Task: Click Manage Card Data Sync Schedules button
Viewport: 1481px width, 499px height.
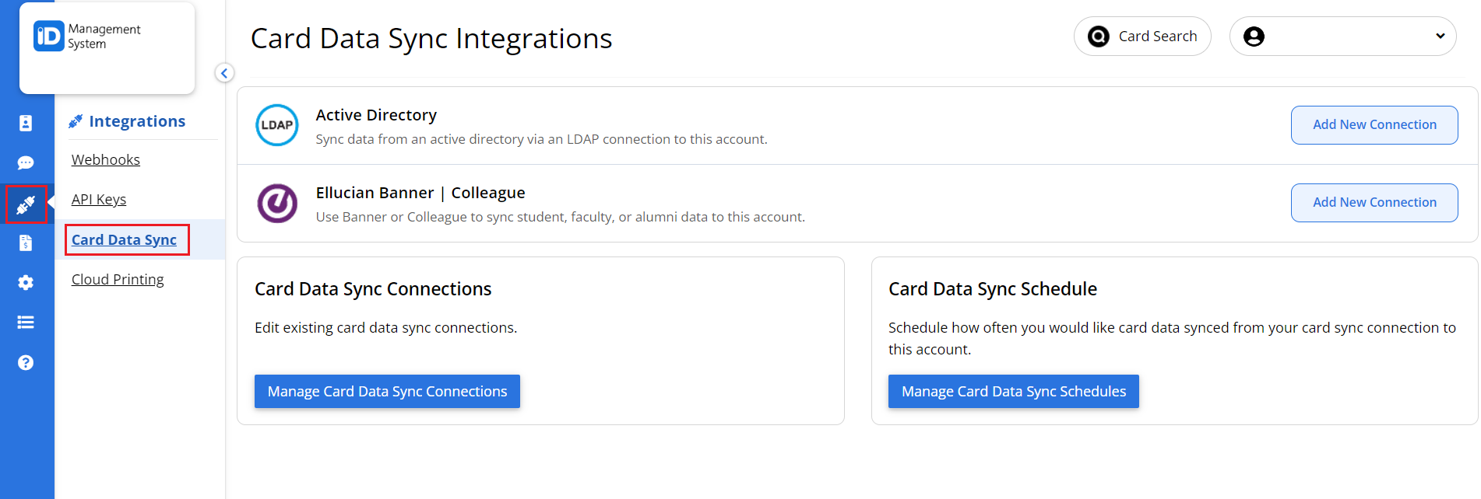Action: (x=1013, y=392)
